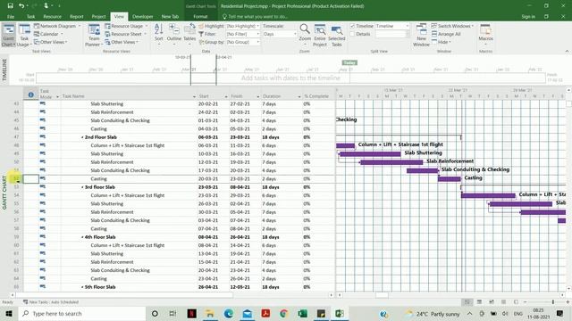Switch to the Project ribbon tab
572x321 pixels.
click(x=98, y=17)
